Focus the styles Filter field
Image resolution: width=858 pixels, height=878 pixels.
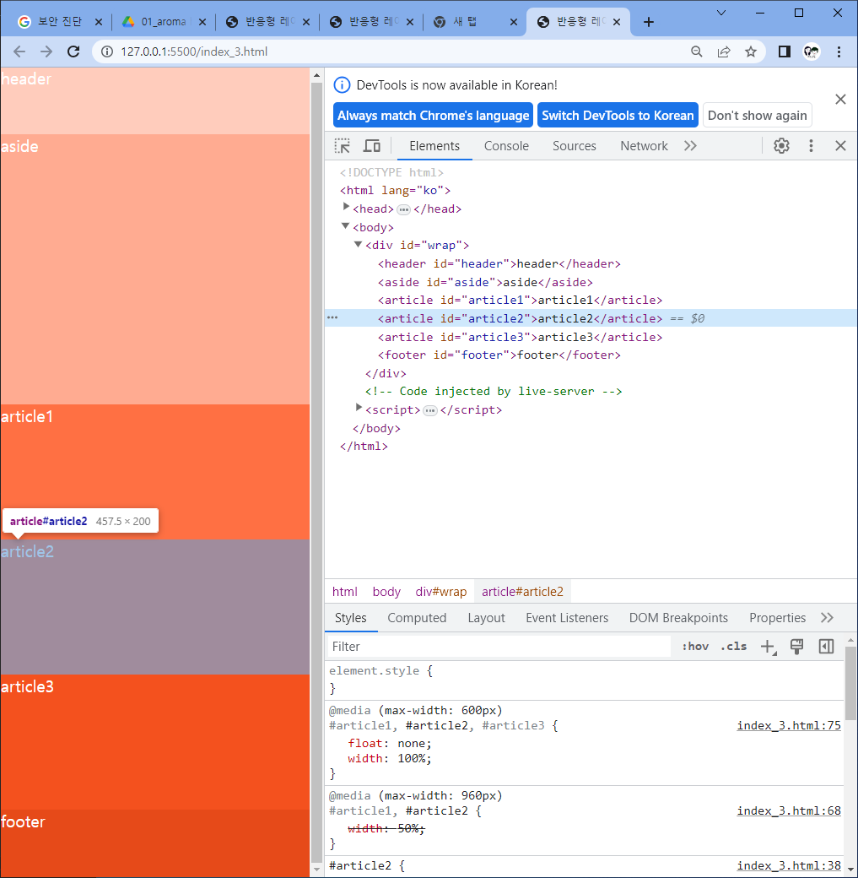(499, 646)
